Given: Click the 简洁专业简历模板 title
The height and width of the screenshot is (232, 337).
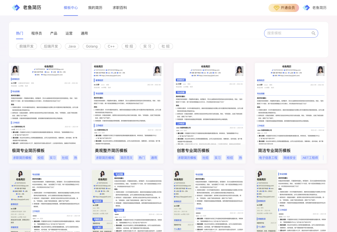Looking at the screenshot, I should click(275, 150).
